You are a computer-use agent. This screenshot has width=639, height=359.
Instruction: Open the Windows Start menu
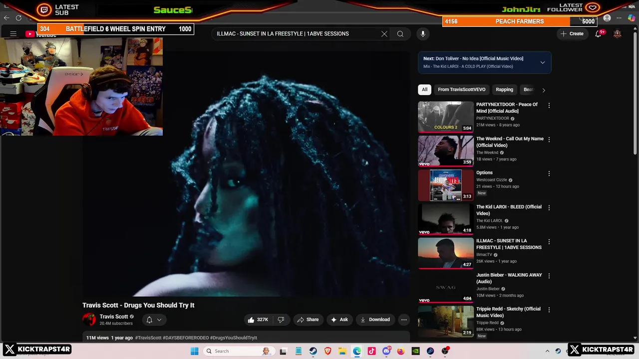pyautogui.click(x=195, y=351)
